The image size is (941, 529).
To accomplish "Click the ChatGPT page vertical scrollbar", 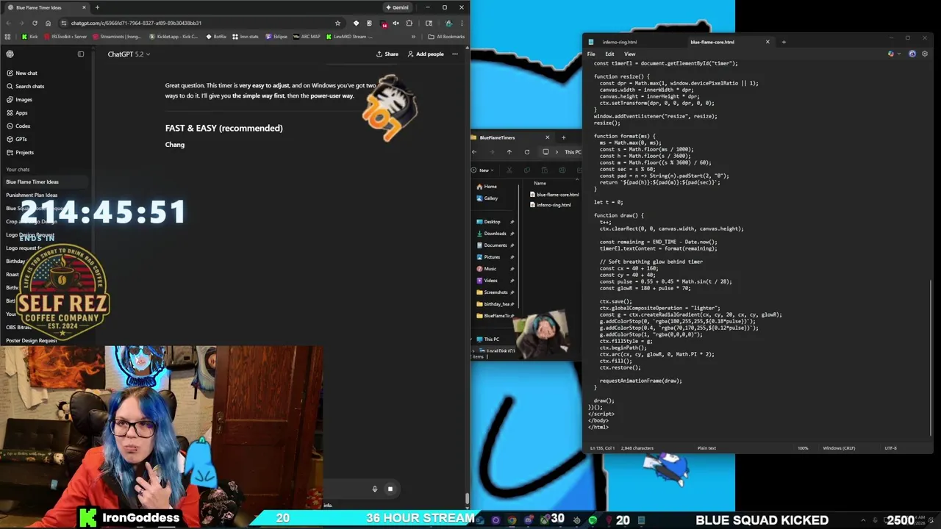I will click(x=467, y=498).
